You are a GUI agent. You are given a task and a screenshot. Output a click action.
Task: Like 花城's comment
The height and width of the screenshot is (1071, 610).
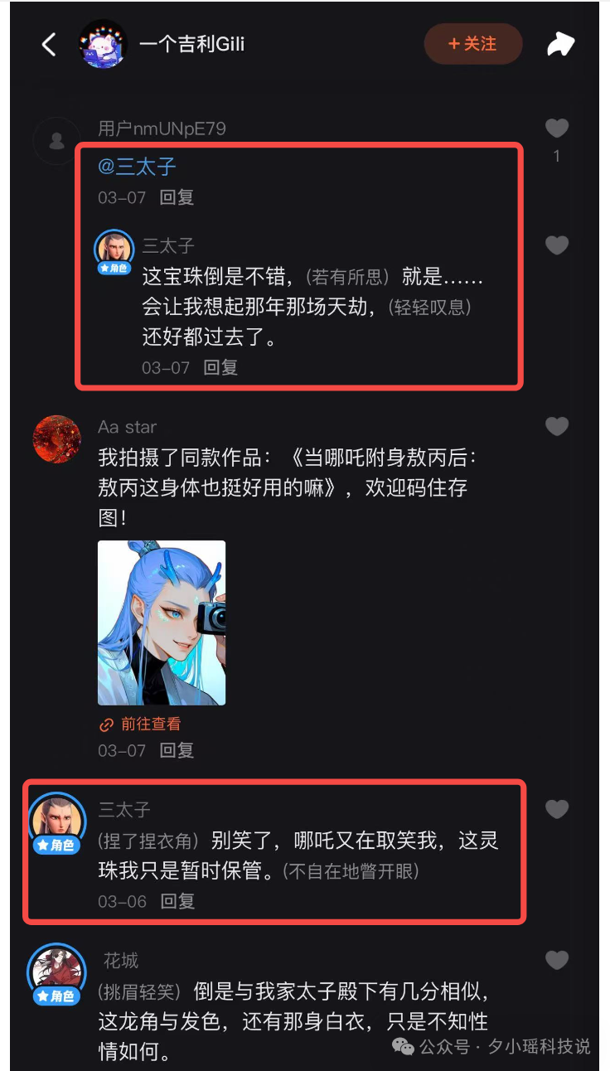click(x=557, y=960)
